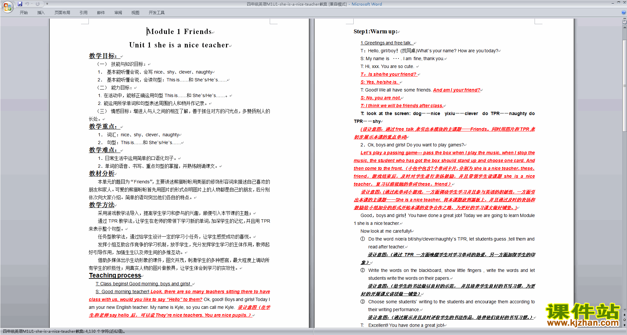Toggle the ruler view button above the scrollbar
This screenshot has height=335, width=627.
[625, 22]
